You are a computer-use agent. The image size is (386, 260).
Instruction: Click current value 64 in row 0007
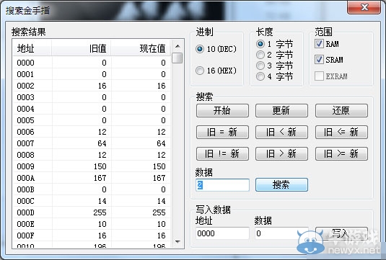[161, 143]
